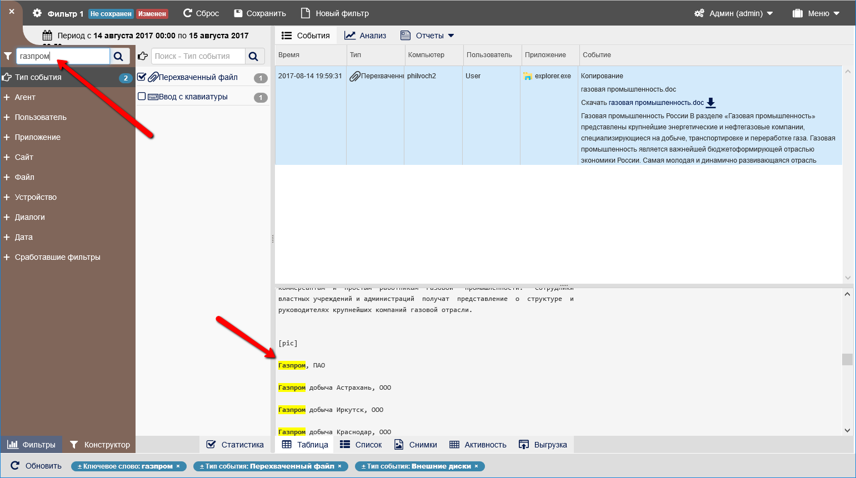Image resolution: width=856 pixels, height=478 pixels.
Task: Download газовая промышленность.doc via arrow icon
Action: click(711, 103)
